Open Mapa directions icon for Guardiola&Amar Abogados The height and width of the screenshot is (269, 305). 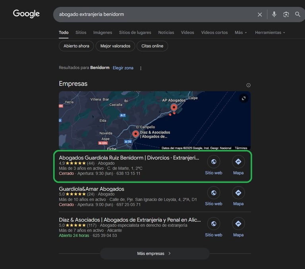(238, 193)
